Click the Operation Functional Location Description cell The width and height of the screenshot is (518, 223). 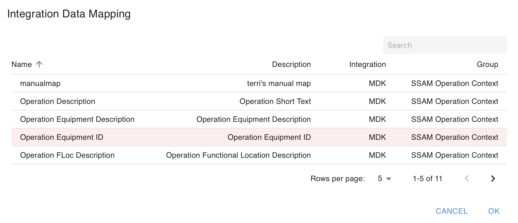click(x=238, y=155)
